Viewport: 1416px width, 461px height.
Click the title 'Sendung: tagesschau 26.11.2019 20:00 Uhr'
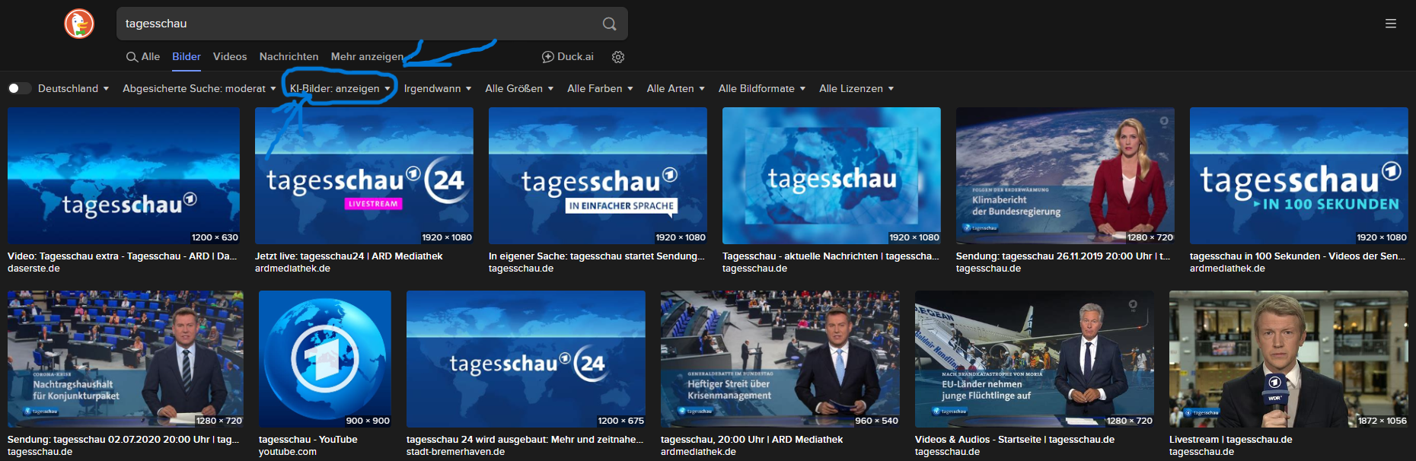pyautogui.click(x=1064, y=256)
